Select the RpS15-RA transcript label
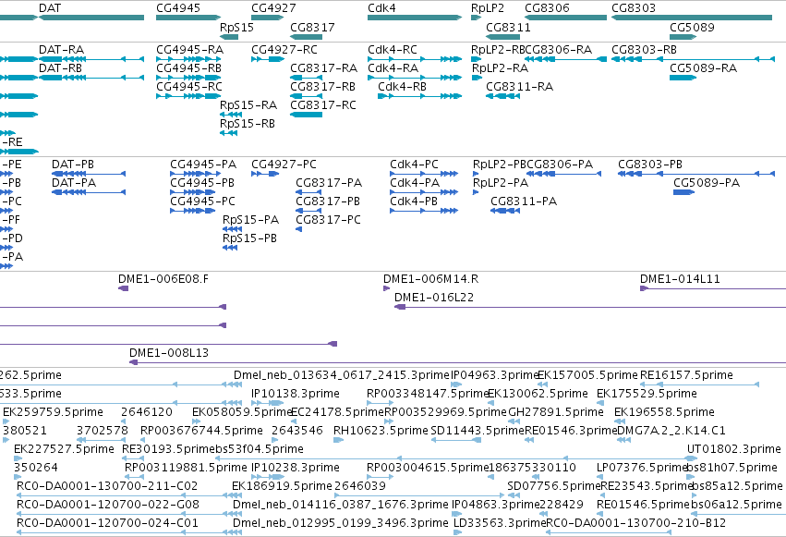The width and height of the screenshot is (786, 537). (x=248, y=105)
